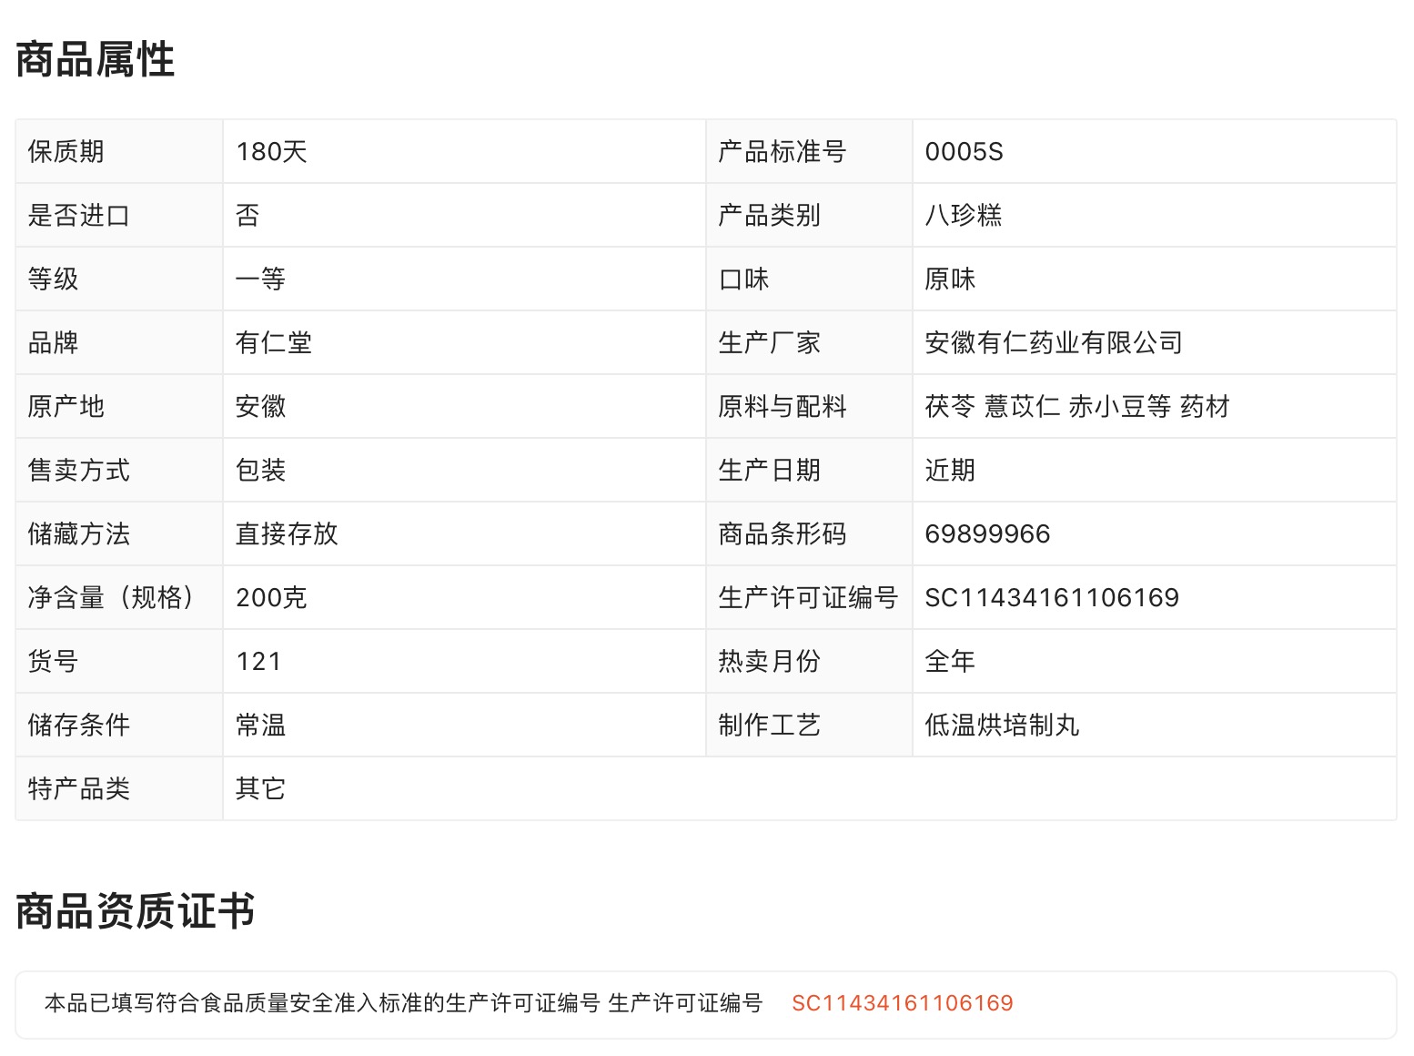Click the 200克 net content value
The width and height of the screenshot is (1414, 1056).
pos(271,597)
